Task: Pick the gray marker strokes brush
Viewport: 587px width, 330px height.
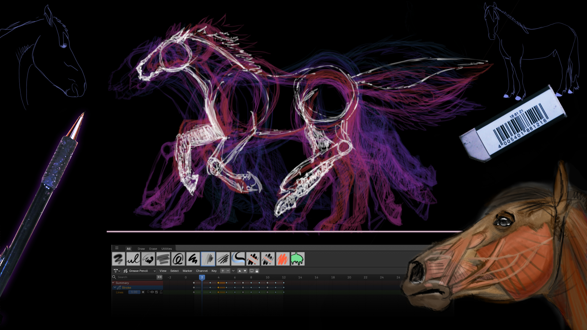Action: pos(163,259)
